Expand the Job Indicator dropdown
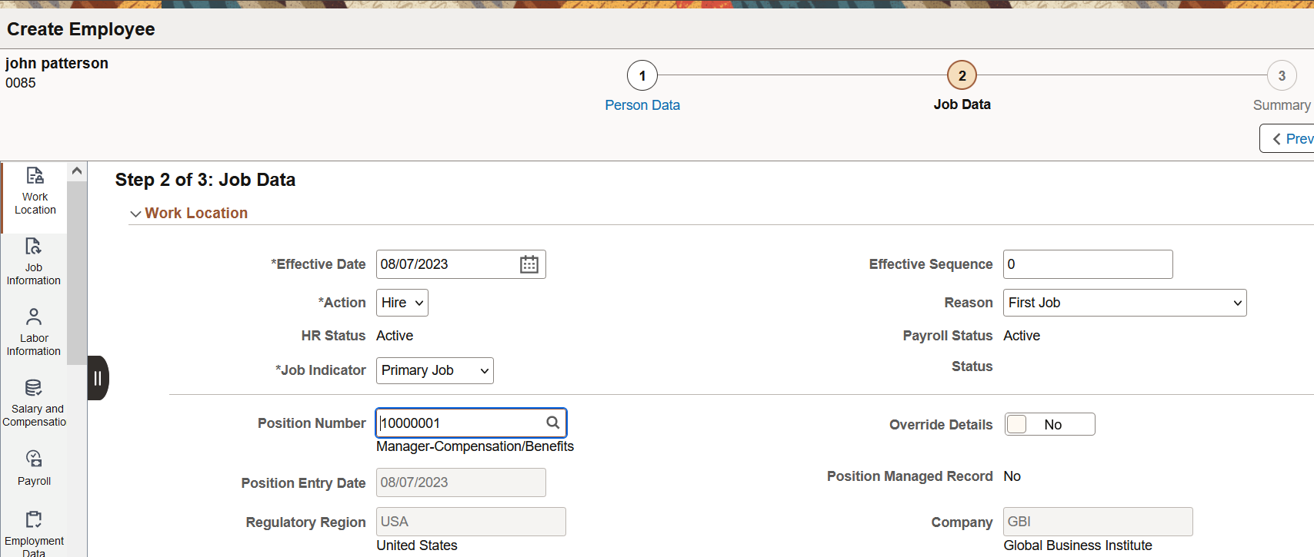1314x557 pixels. click(x=434, y=370)
